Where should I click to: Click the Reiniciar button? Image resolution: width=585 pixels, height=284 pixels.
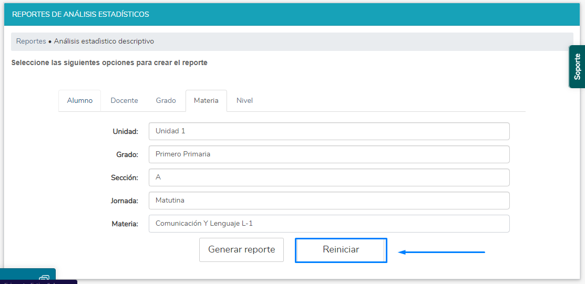[x=341, y=250]
